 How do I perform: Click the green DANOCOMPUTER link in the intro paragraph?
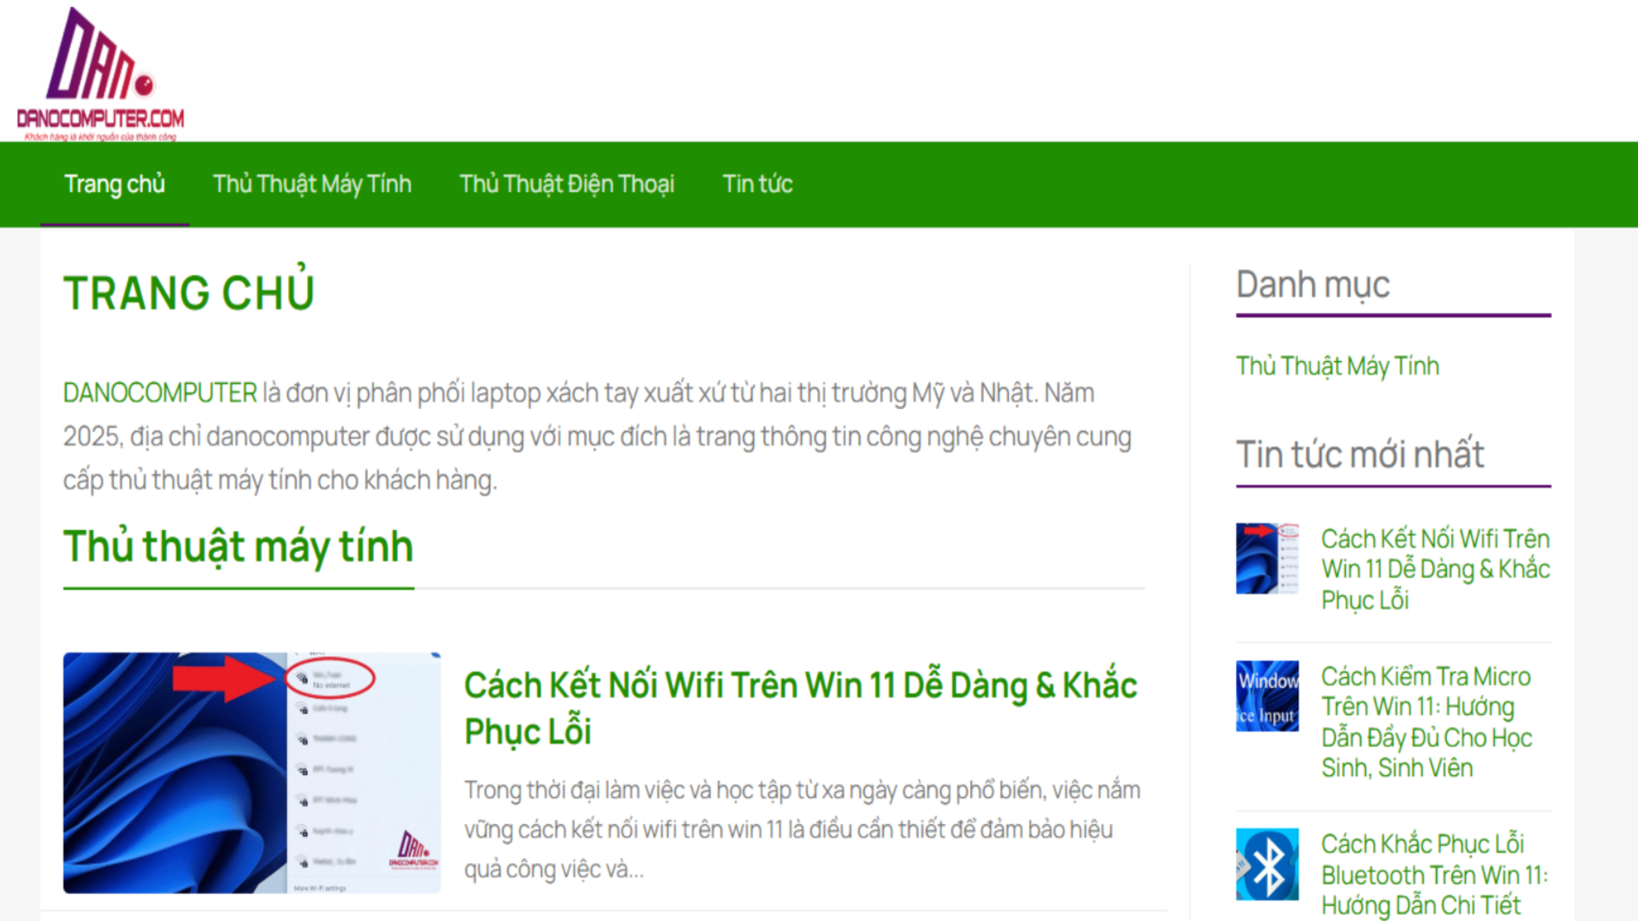pyautogui.click(x=160, y=393)
